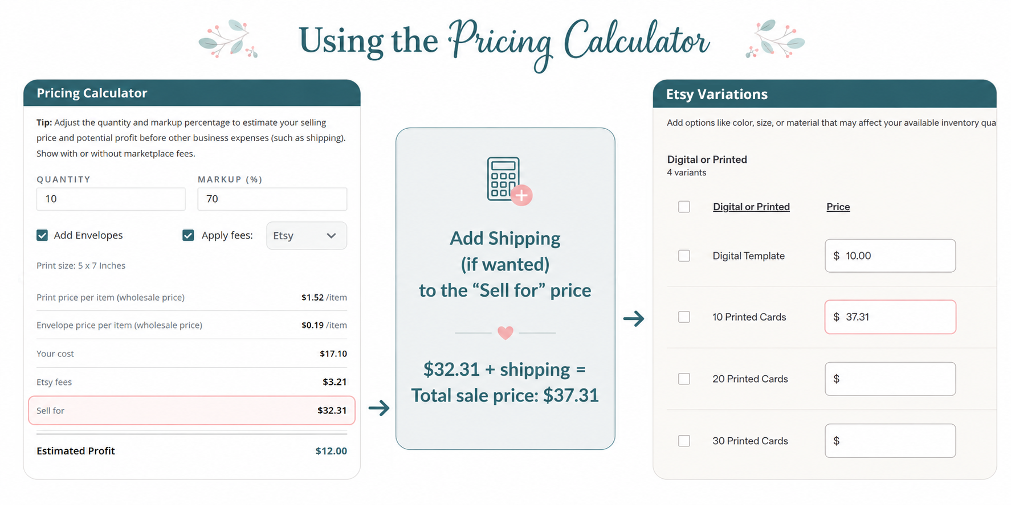1011x505 pixels.
Task: Click the pink heart divider icon
Action: point(505,332)
